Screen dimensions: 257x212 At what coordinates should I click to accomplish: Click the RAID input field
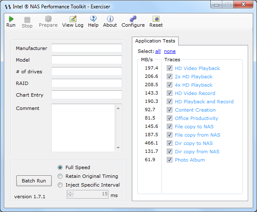click(x=87, y=83)
